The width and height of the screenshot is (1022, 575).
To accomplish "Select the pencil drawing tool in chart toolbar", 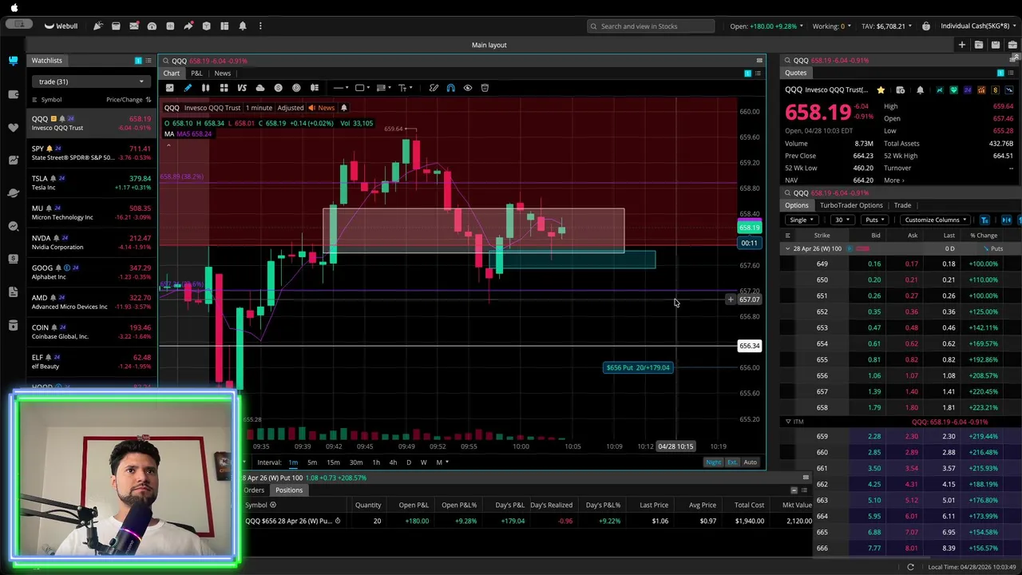I will 188,88.
